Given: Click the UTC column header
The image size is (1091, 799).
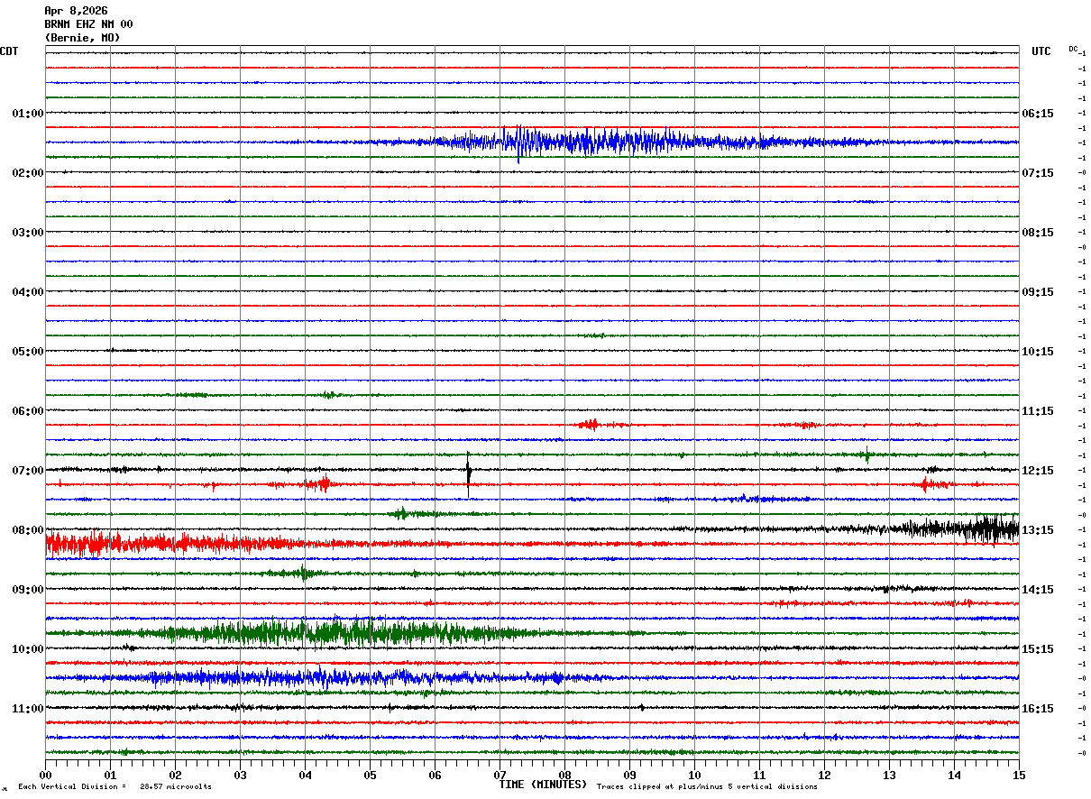Looking at the screenshot, I should click(1041, 51).
